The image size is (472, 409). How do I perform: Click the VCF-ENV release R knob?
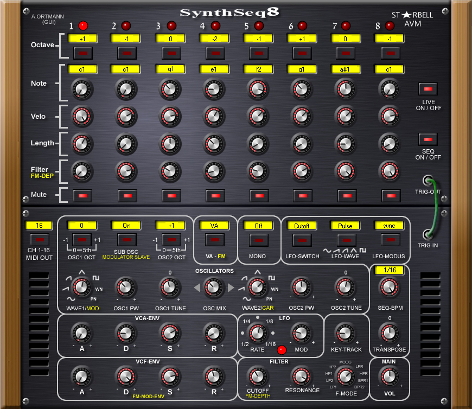coord(214,376)
